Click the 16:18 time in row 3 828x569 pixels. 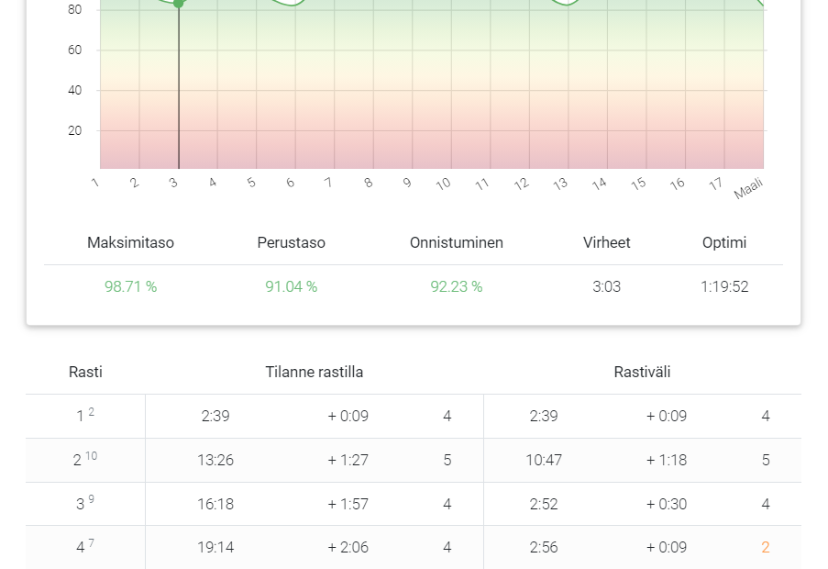215,504
